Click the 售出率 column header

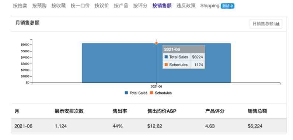[120, 111]
